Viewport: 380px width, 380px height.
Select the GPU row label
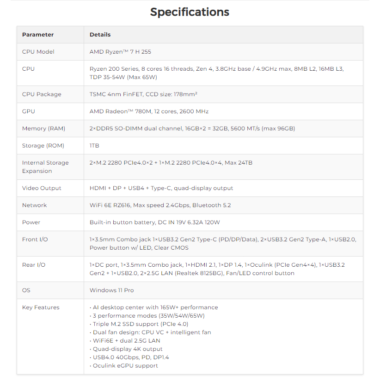pos(28,111)
